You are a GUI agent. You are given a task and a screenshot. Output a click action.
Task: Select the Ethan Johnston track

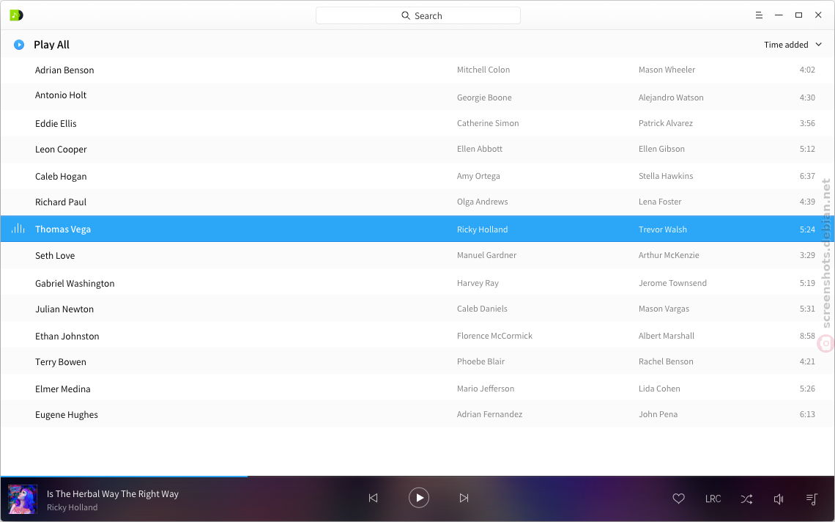417,335
